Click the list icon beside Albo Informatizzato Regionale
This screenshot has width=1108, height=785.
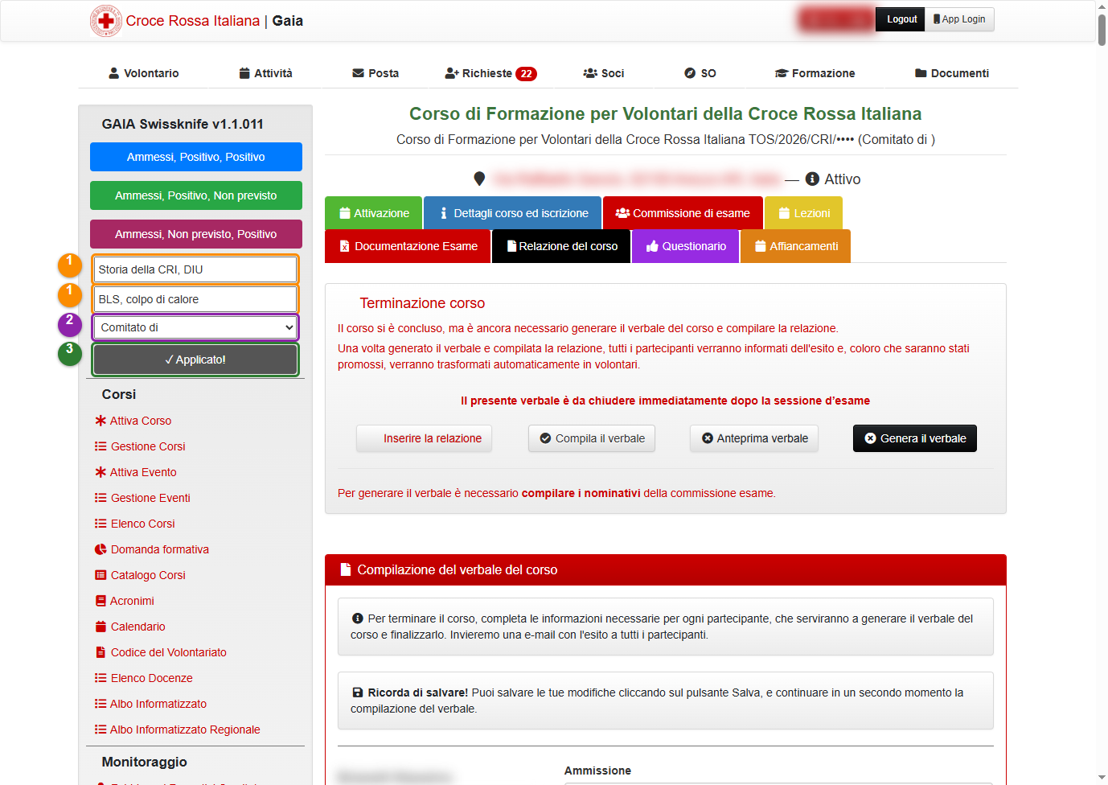[x=101, y=730]
